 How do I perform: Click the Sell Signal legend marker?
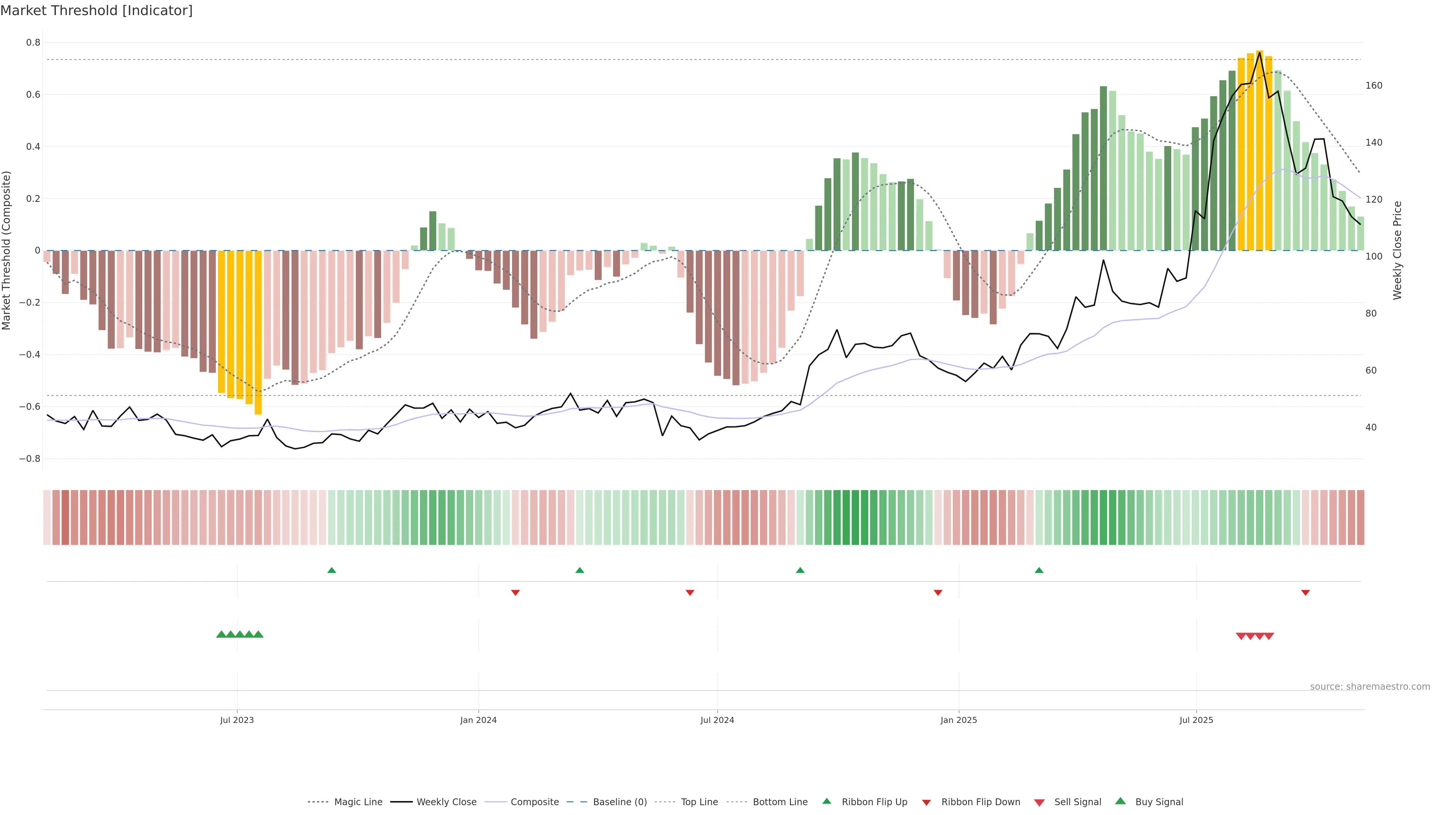1039,803
